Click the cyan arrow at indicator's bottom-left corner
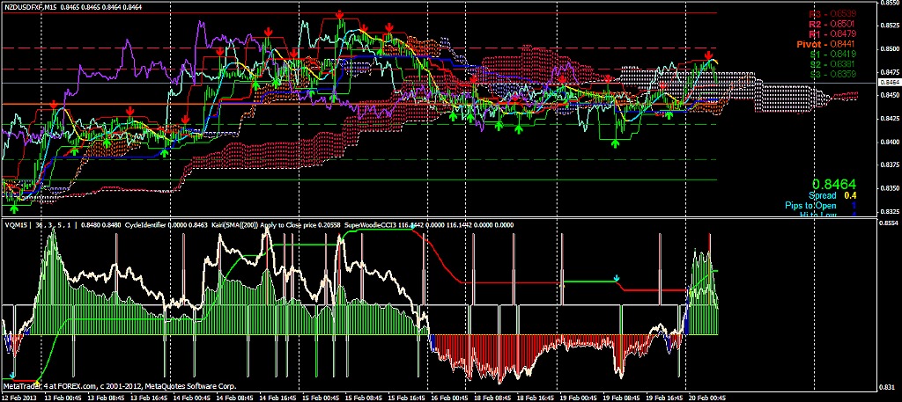The height and width of the screenshot is (402, 902). [x=11, y=350]
